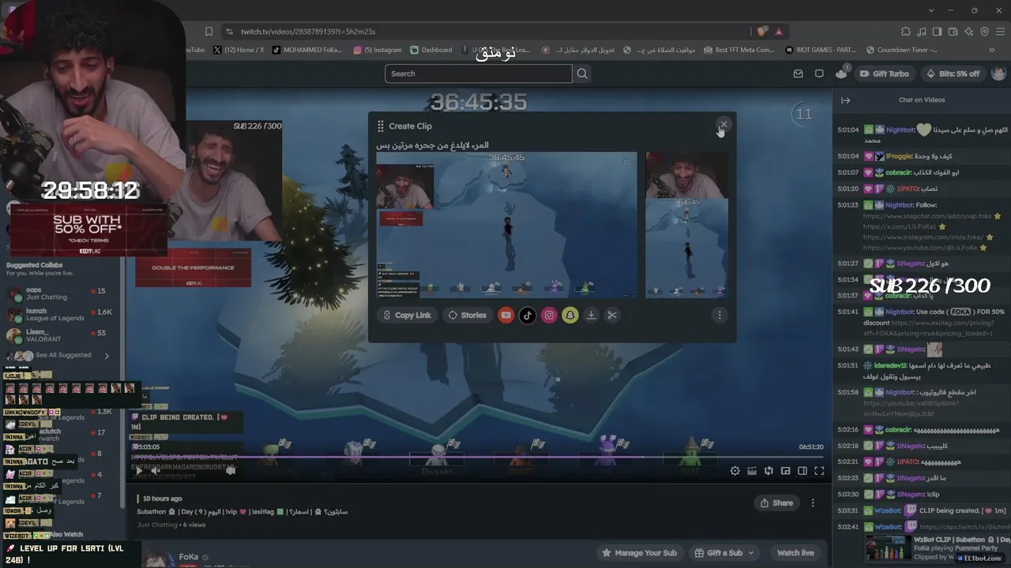Open the Countdown Timer bookmark
The image size is (1011, 568).
click(x=901, y=50)
